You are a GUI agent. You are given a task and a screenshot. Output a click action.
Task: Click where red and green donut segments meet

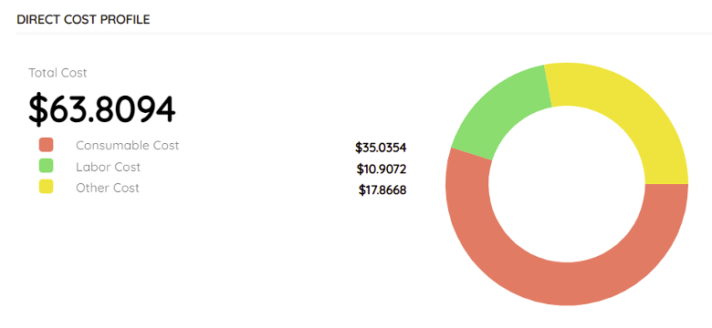(471, 154)
